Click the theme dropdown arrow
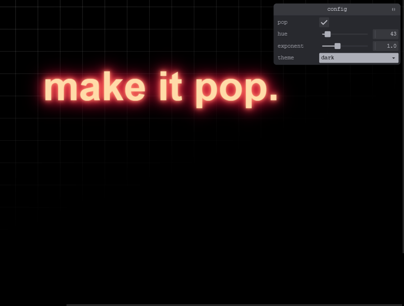This screenshot has width=404, height=306. tap(393, 58)
